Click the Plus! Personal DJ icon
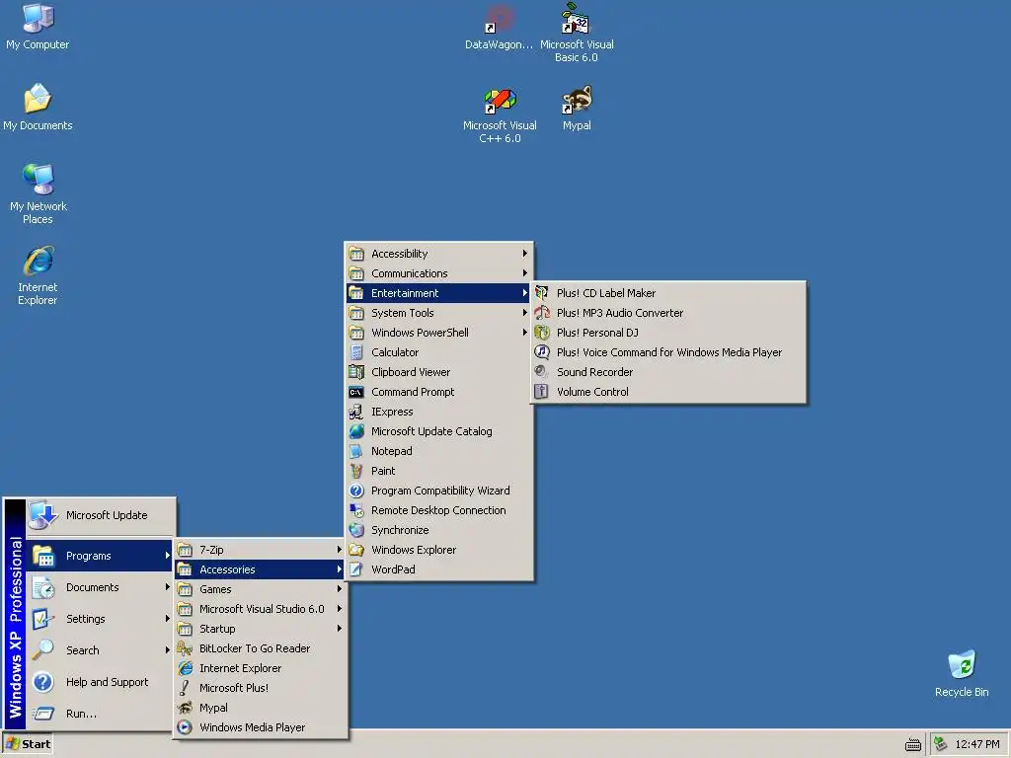The height and width of the screenshot is (758, 1011). point(542,333)
